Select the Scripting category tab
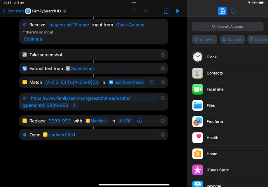 [x=205, y=39]
